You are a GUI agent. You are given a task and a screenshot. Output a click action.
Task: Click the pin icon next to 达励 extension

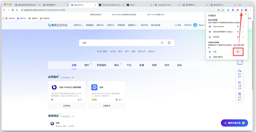238,52
